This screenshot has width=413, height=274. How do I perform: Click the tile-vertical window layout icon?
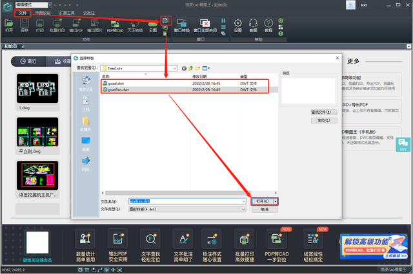point(223,21)
